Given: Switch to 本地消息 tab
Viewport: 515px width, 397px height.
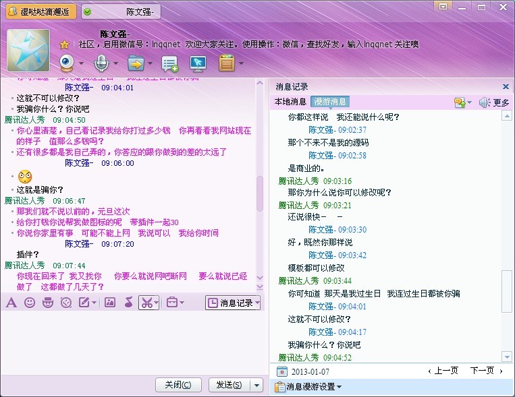Looking at the screenshot, I should coord(290,102).
